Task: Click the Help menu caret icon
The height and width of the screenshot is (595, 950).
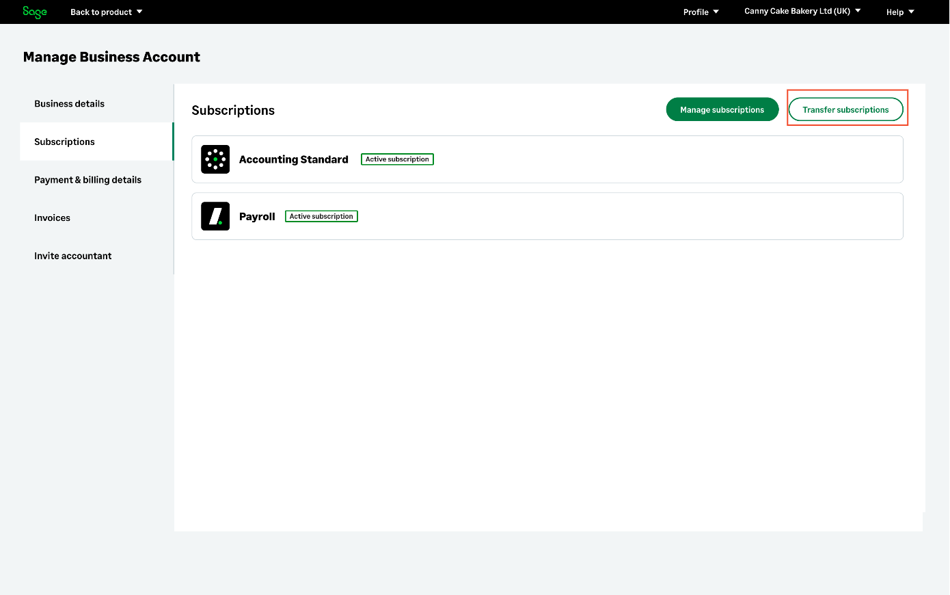Action: click(x=911, y=12)
